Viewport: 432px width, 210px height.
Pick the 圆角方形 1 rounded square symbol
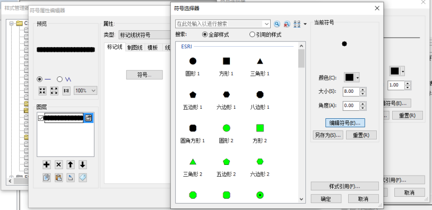click(193, 128)
